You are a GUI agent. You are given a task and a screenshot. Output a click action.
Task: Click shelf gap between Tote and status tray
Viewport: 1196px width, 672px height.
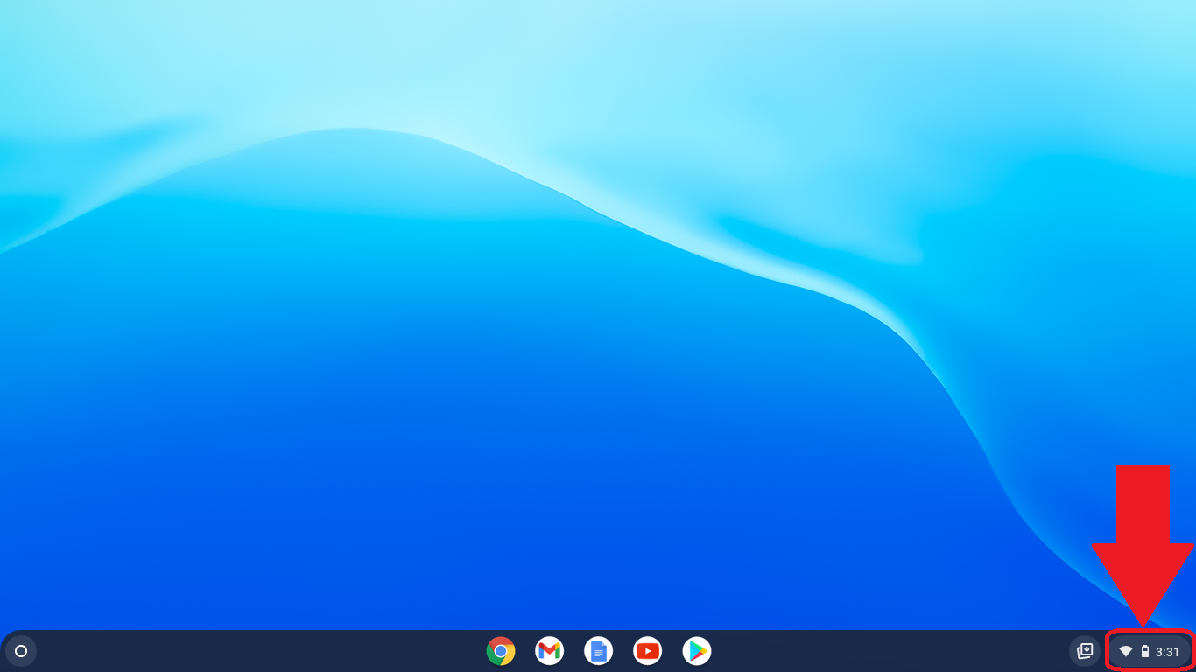pos(1103,651)
